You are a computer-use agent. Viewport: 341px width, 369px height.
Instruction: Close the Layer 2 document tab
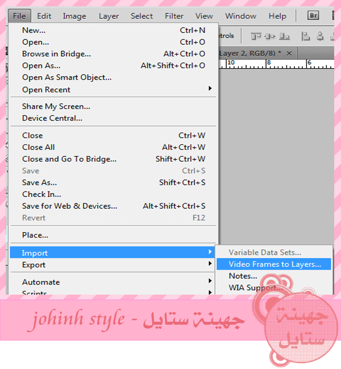click(x=289, y=53)
